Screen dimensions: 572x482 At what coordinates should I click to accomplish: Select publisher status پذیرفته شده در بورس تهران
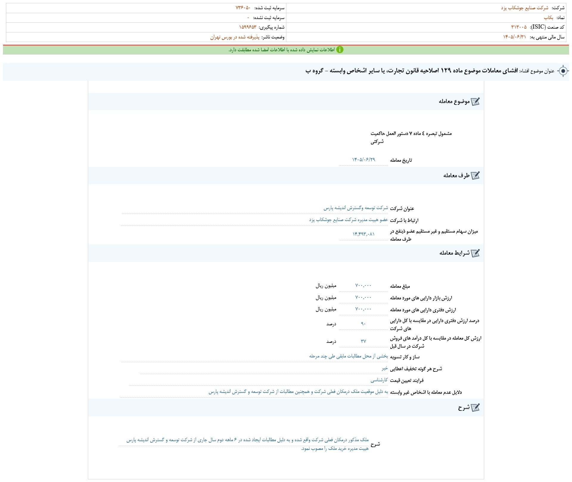[235, 37]
